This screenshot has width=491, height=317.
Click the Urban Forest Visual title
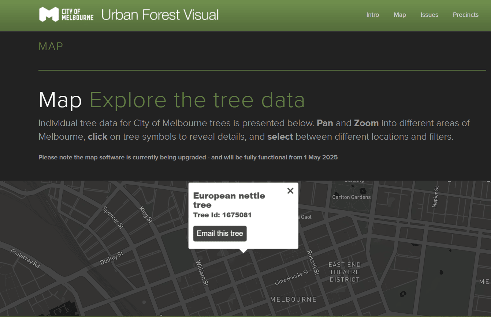pos(160,15)
